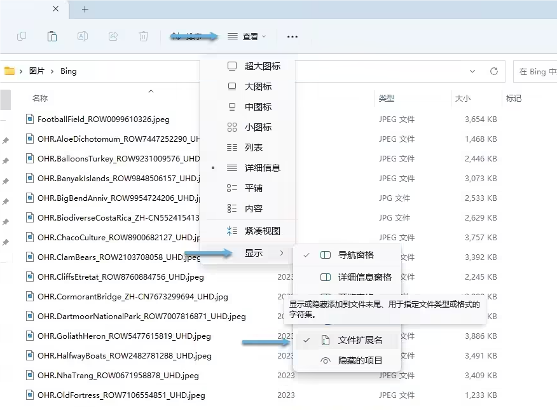Viewport: 557px width, 410px height.
Task: Open the See more three-dots menu
Action: 292,37
